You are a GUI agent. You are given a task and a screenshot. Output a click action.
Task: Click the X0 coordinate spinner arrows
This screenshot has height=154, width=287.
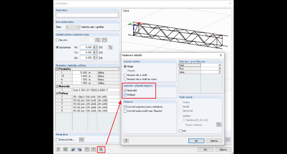point(94,47)
